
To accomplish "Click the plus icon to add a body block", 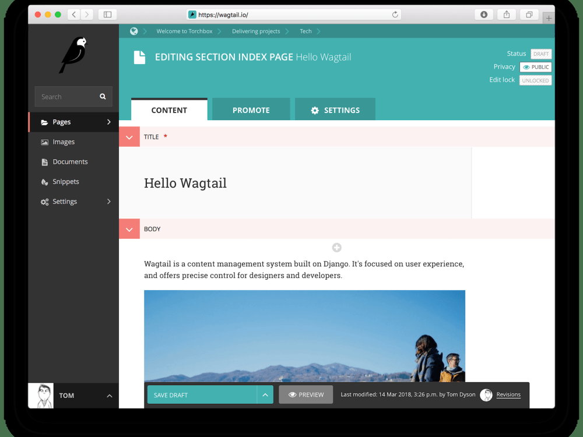I will (336, 247).
